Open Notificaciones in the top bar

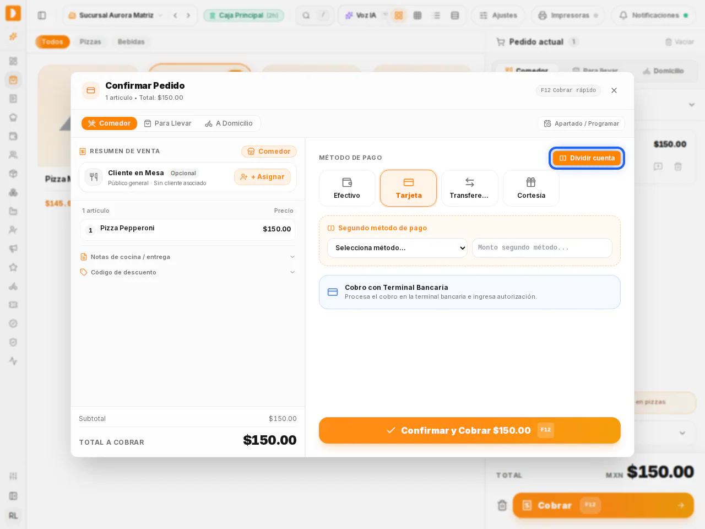click(x=653, y=15)
